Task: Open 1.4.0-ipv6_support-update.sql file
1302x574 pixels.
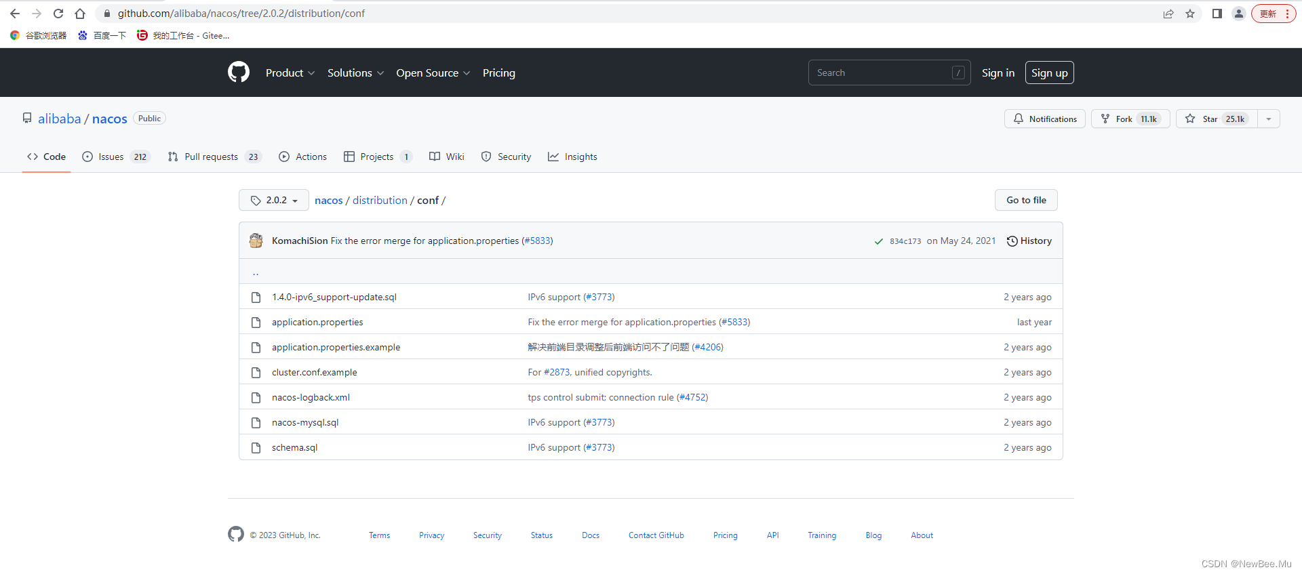Action: tap(334, 297)
